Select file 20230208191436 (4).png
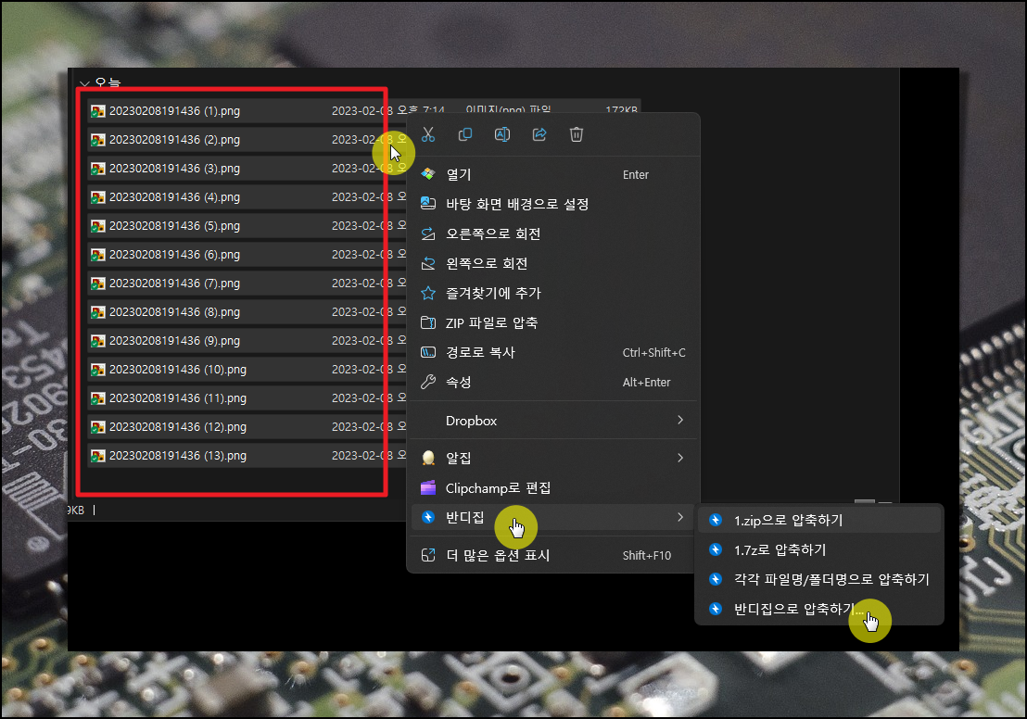This screenshot has width=1027, height=719. click(175, 197)
